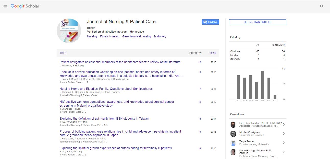View 5 citations of HIV-positive women article
This screenshot has width=330, height=159.
click(x=200, y=102)
